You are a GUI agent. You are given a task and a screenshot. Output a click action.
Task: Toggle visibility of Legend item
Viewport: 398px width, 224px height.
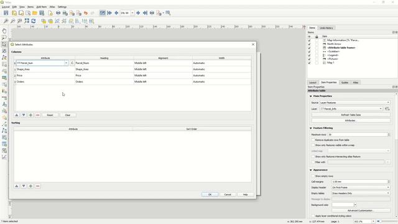(x=309, y=55)
